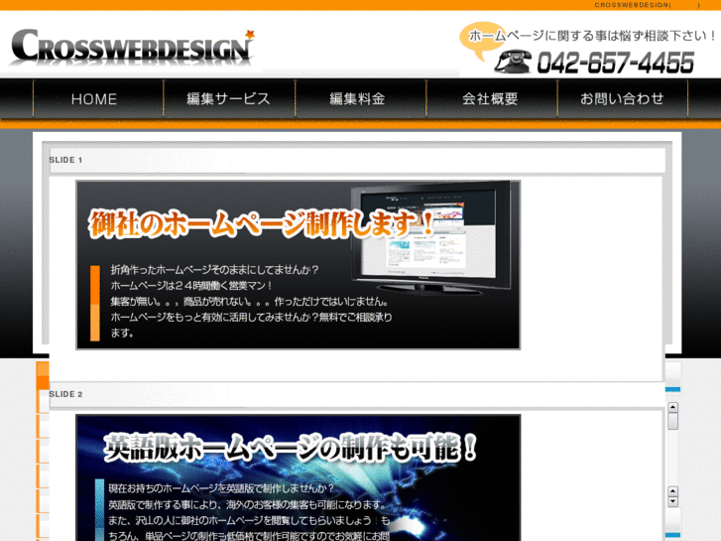This screenshot has width=721, height=541.
Task: Click the speech bubble ホームページに関する事は text
Action: click(592, 36)
